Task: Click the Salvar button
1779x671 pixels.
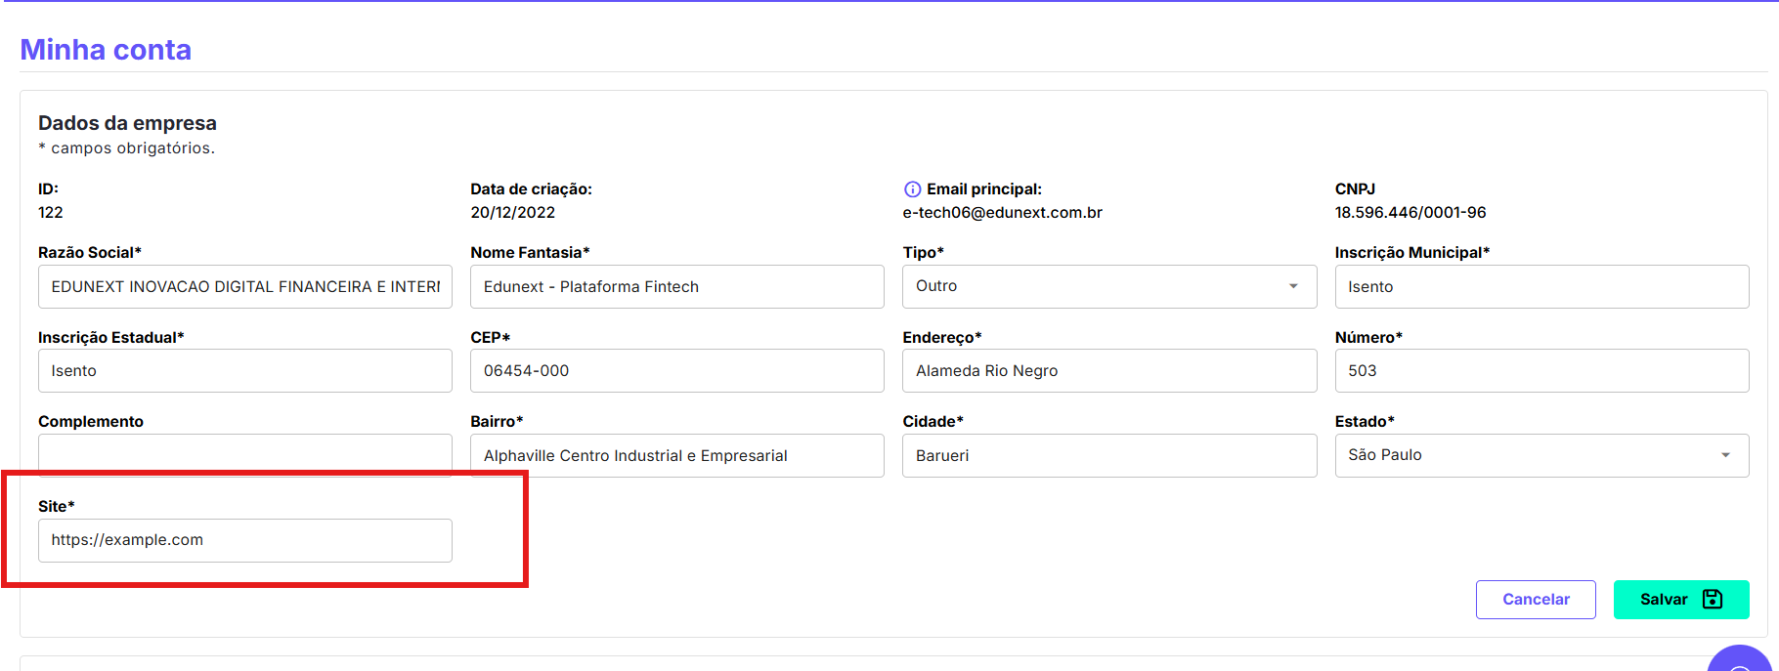Action: tap(1681, 600)
